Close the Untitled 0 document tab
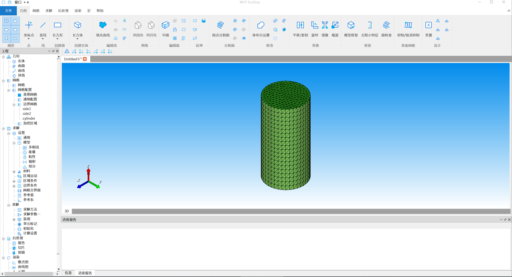Screen dimensions: 512x277 [x=85, y=59]
